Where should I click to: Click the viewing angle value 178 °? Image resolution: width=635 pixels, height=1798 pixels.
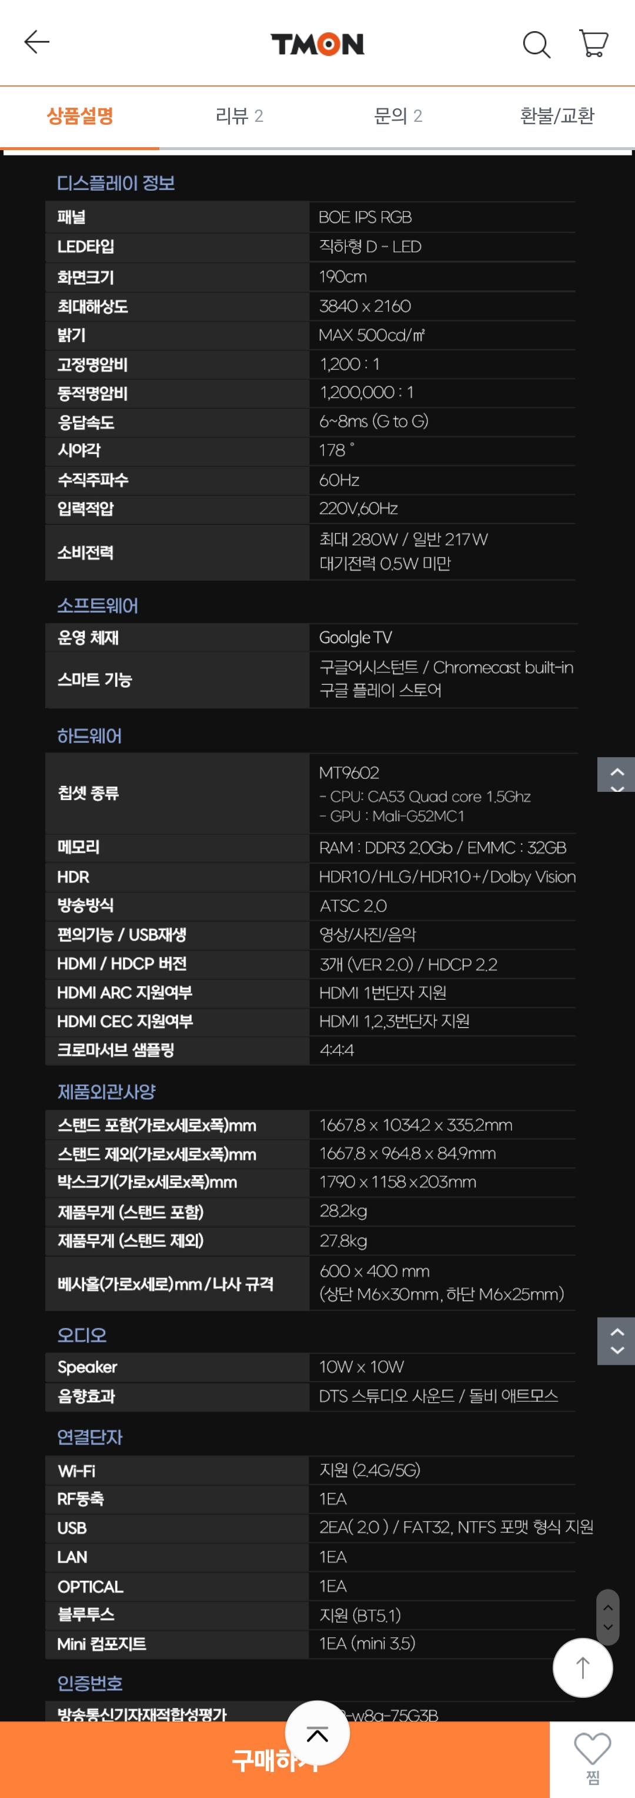(x=336, y=450)
